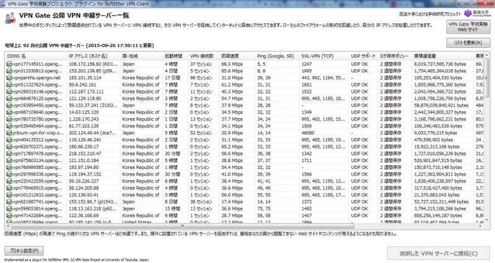495x263 pixels.
Task: Click server icon for vpn987109640.openg...
Action: pos(9,113)
